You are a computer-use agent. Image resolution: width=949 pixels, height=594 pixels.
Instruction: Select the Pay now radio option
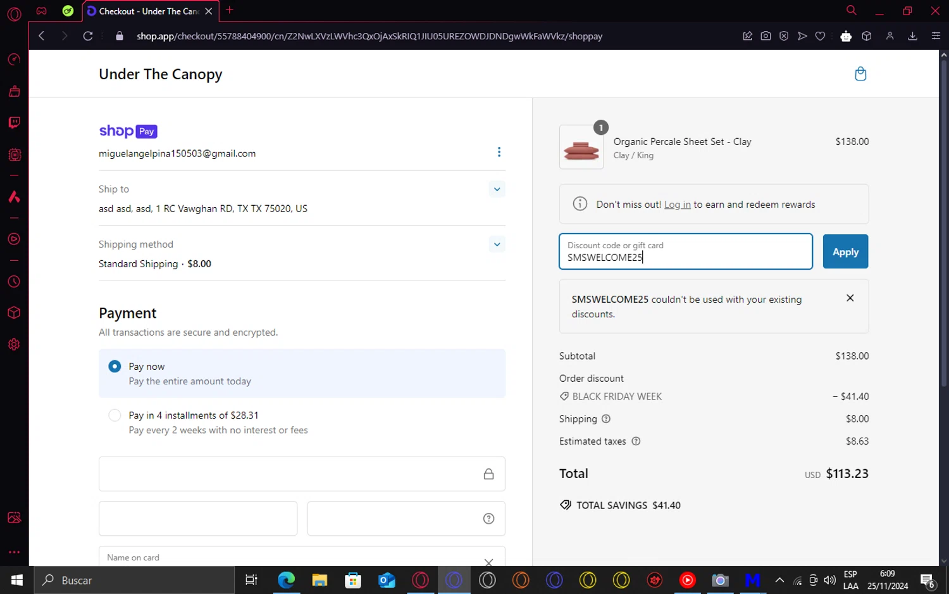pos(115,366)
